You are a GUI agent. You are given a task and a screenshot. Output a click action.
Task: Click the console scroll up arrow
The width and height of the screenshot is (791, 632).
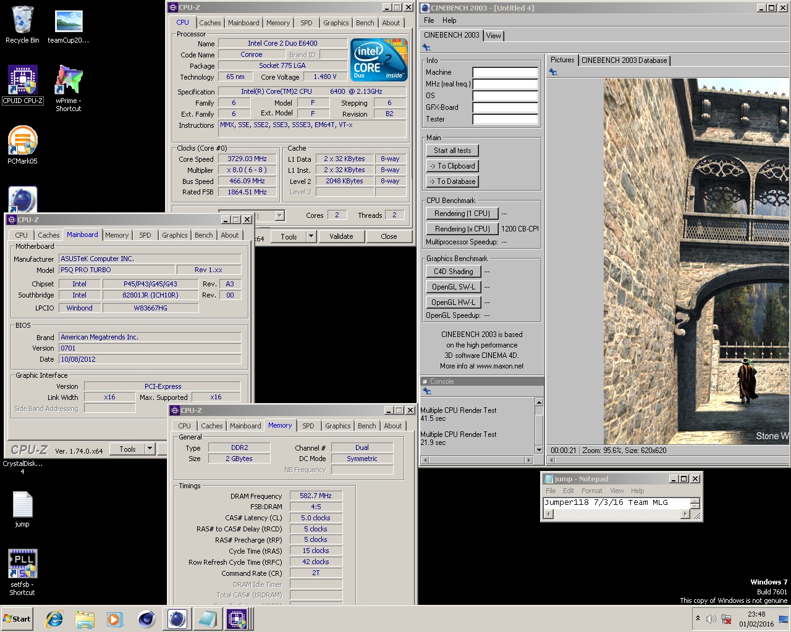(539, 402)
